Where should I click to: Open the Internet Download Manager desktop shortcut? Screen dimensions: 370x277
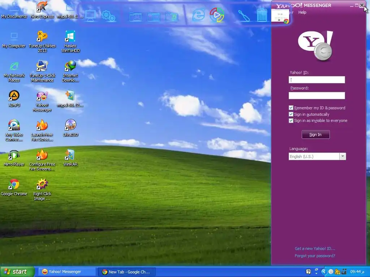(70, 72)
